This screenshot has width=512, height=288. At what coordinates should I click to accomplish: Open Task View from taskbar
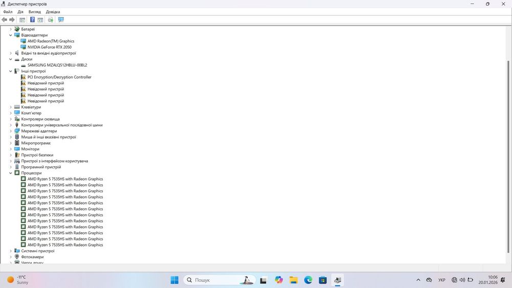click(263, 280)
